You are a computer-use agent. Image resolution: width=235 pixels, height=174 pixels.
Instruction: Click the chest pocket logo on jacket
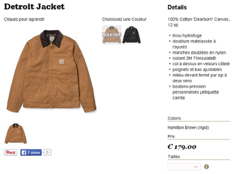[61, 61]
